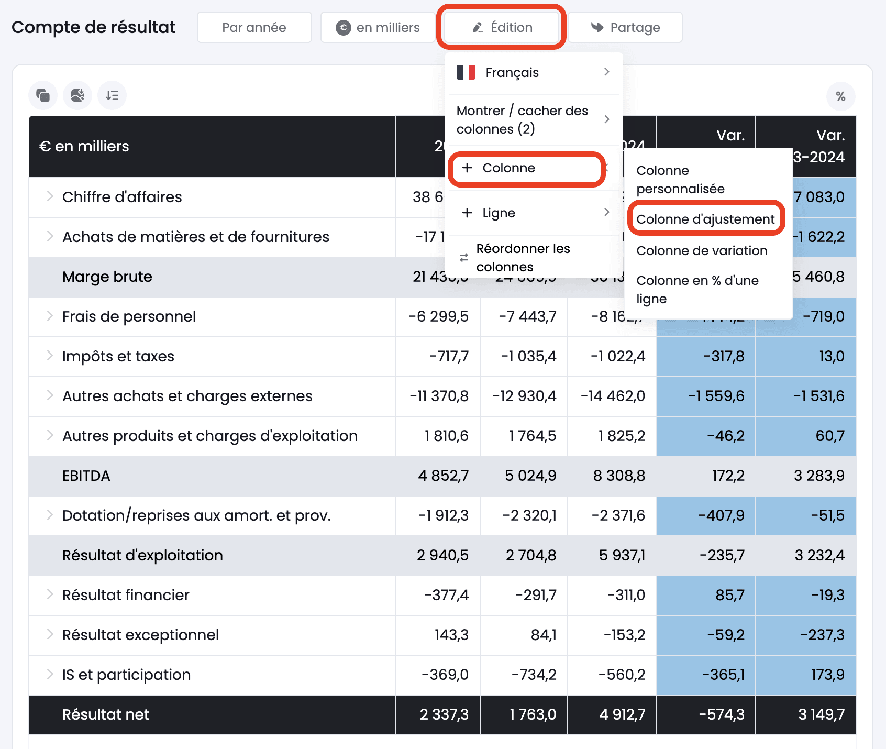Expand 'Dotation/reprises aux amort. et prov.' row
Screen dimensions: 886x749
pyautogui.click(x=50, y=515)
